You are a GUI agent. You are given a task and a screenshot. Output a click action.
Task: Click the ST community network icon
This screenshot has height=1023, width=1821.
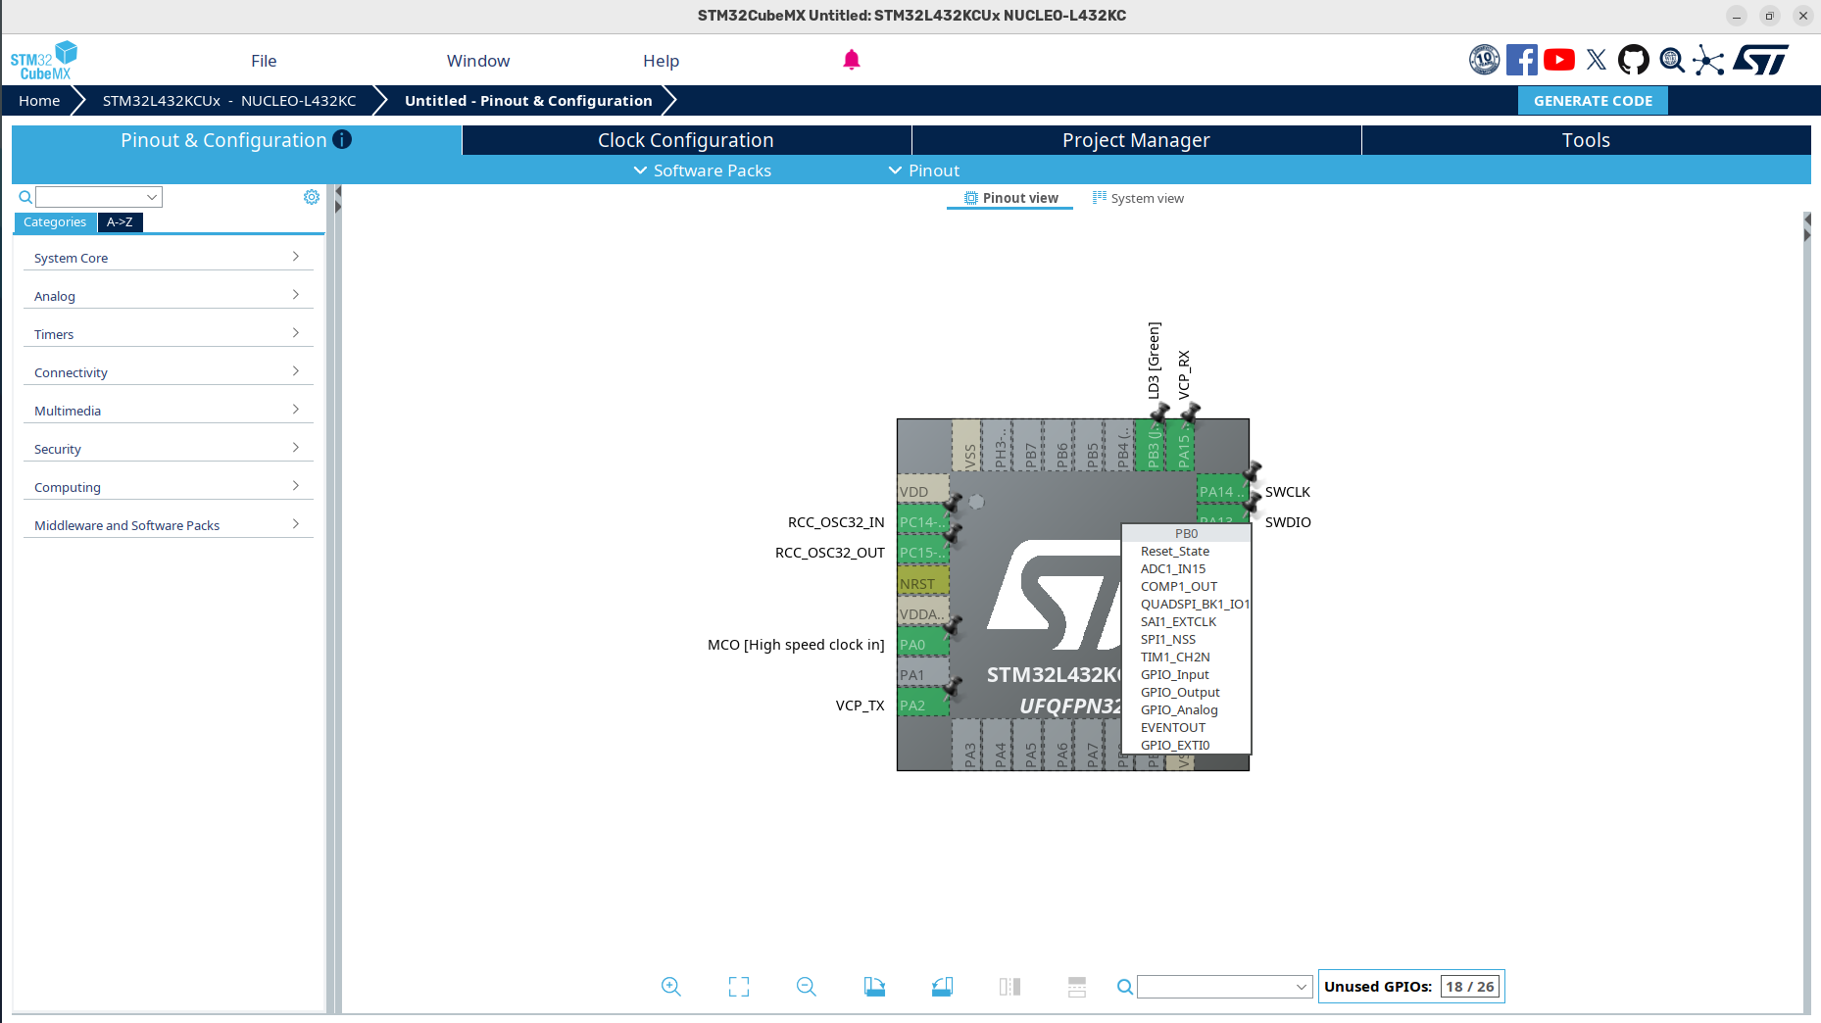tap(1708, 61)
